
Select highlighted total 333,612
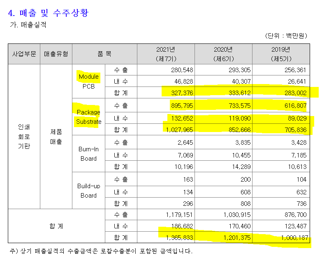point(240,93)
